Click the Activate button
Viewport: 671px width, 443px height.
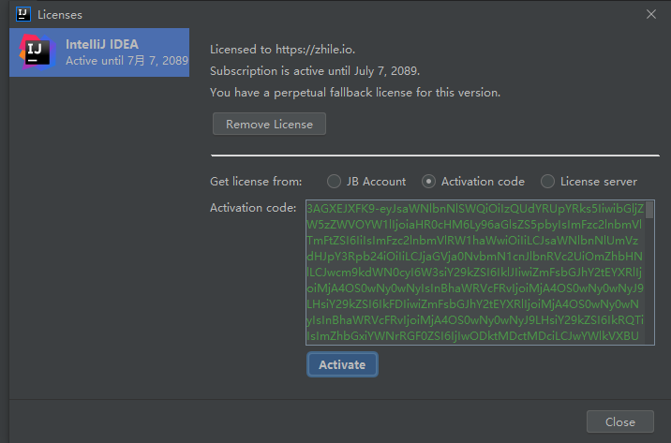tap(342, 364)
